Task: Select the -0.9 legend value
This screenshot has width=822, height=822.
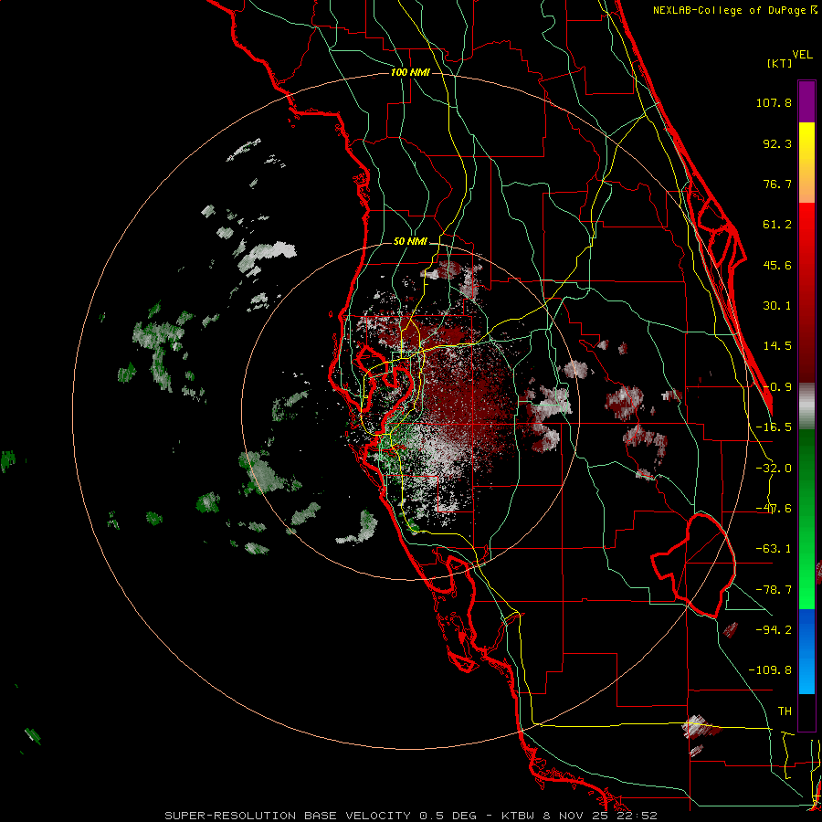Action: (x=777, y=387)
